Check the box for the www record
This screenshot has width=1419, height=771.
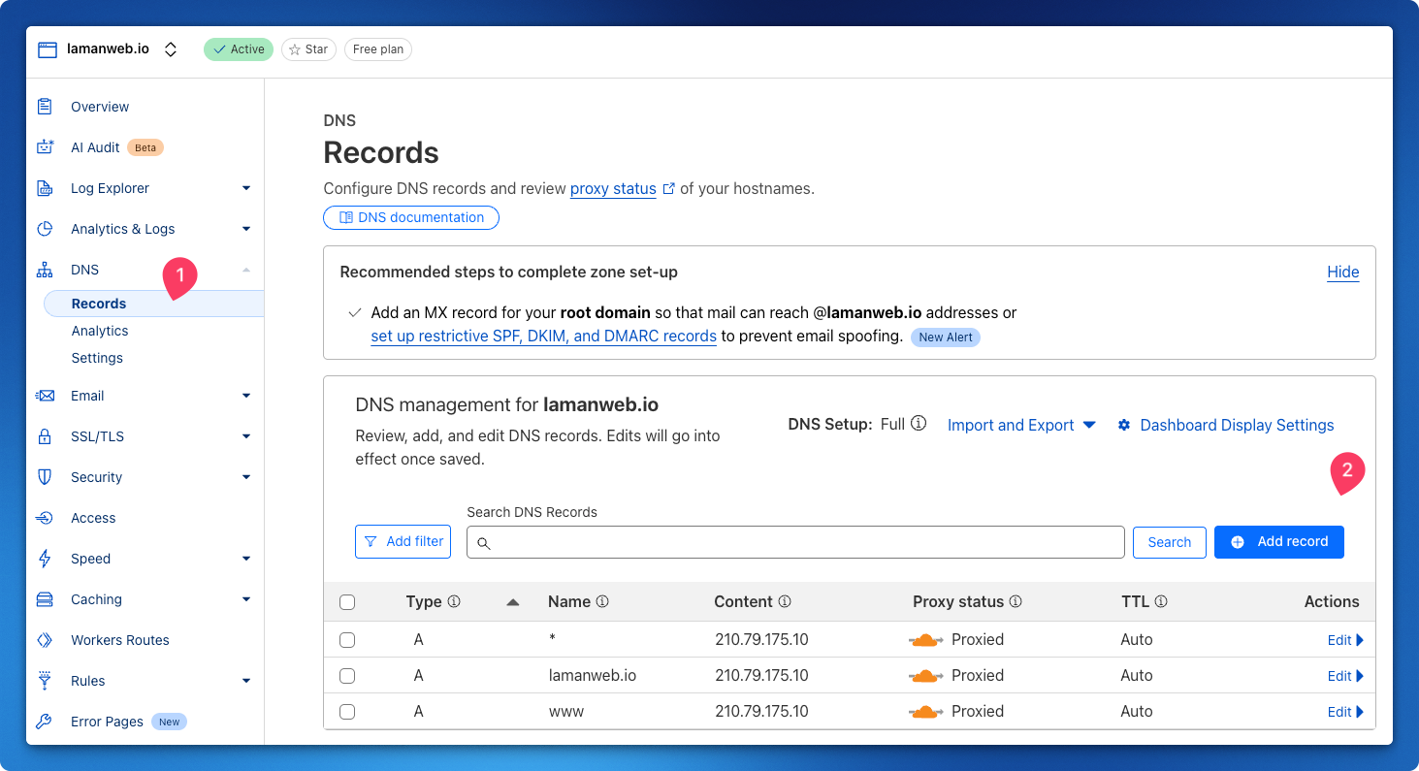(x=347, y=712)
